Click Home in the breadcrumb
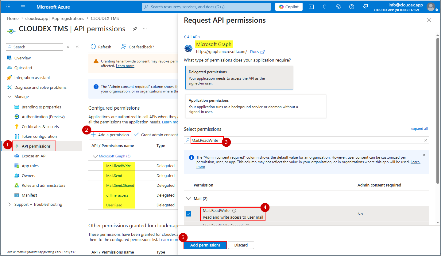Viewport: 441px width, 256px height. tap(13, 18)
